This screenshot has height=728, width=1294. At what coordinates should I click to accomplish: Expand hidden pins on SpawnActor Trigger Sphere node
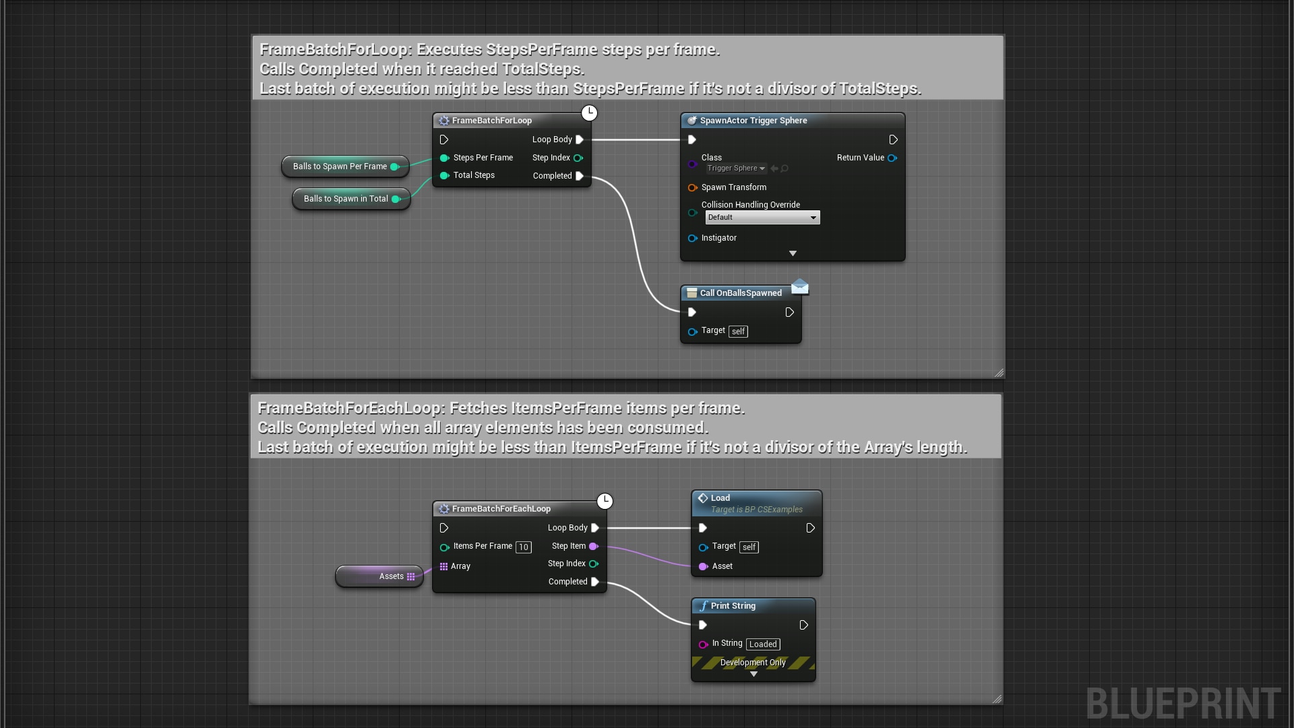coord(793,253)
